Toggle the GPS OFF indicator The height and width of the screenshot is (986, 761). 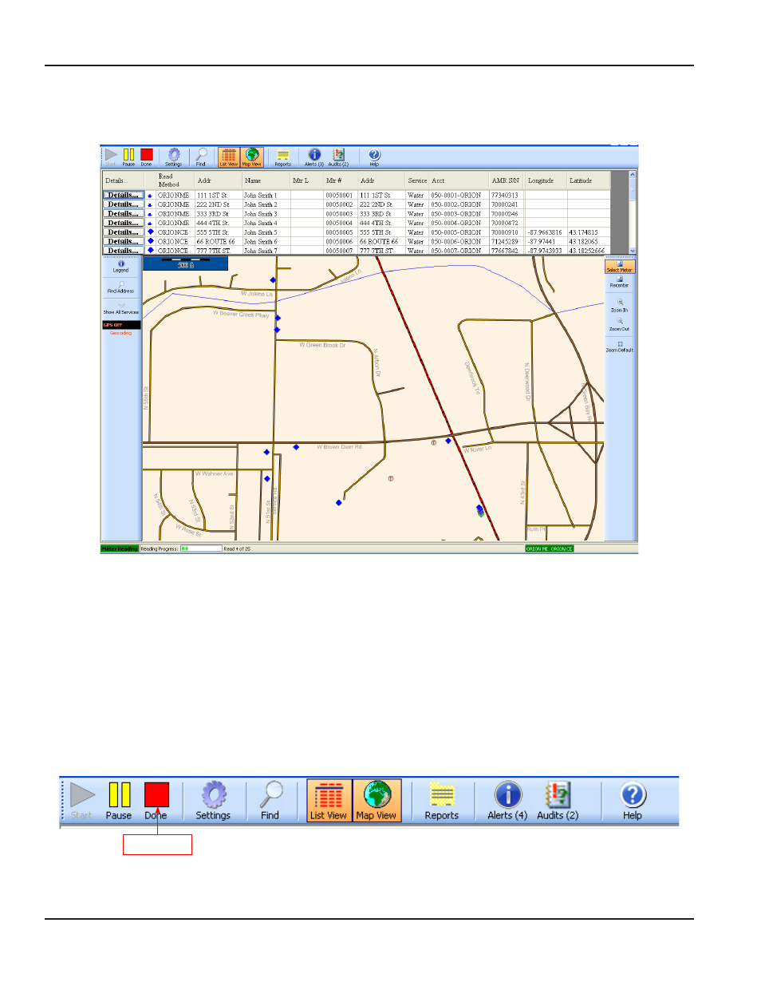[x=121, y=325]
